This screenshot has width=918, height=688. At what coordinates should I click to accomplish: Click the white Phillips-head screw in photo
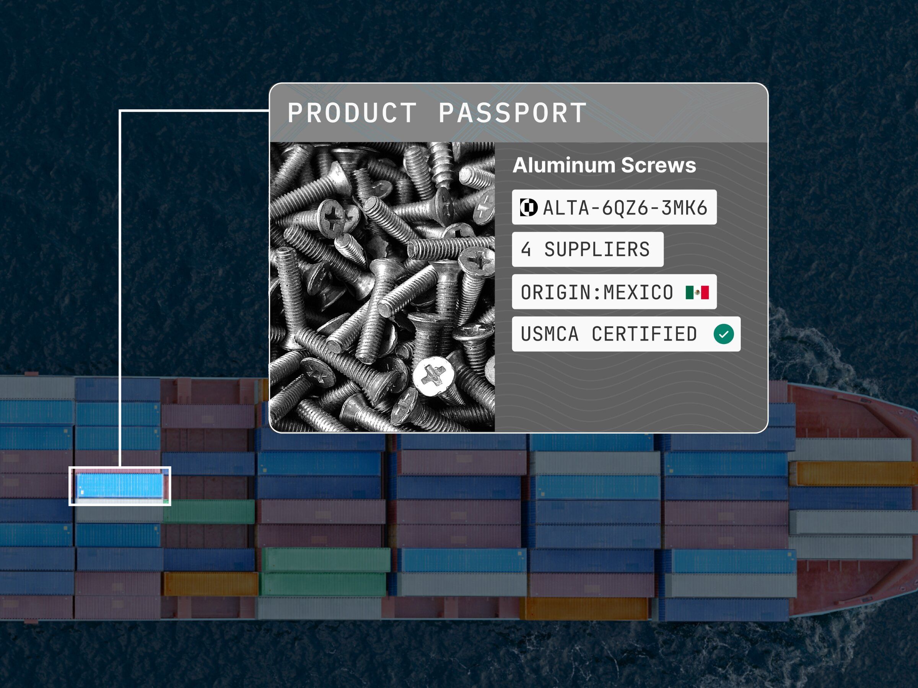tap(434, 376)
